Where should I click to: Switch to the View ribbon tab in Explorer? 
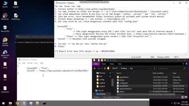coord(120,64)
